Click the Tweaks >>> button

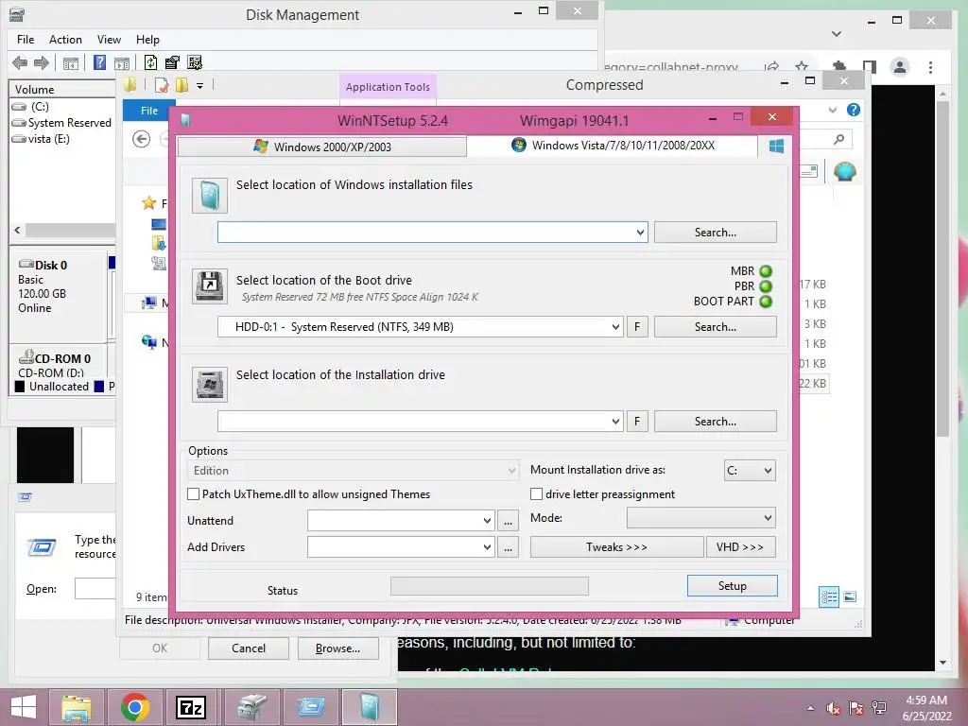click(616, 547)
